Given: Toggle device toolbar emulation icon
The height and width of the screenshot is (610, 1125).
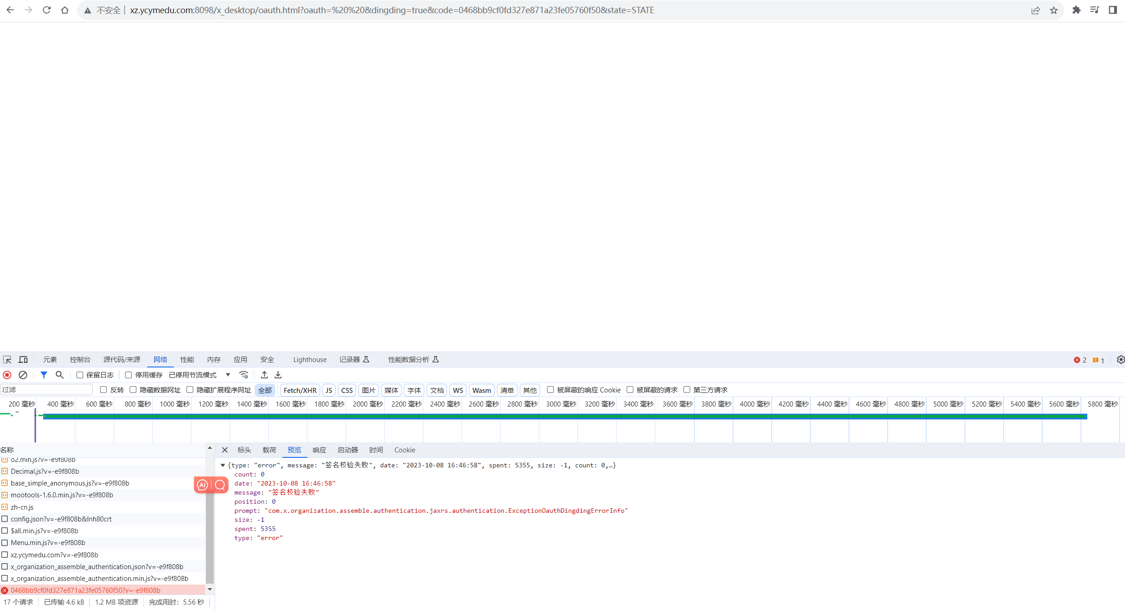Looking at the screenshot, I should tap(23, 360).
